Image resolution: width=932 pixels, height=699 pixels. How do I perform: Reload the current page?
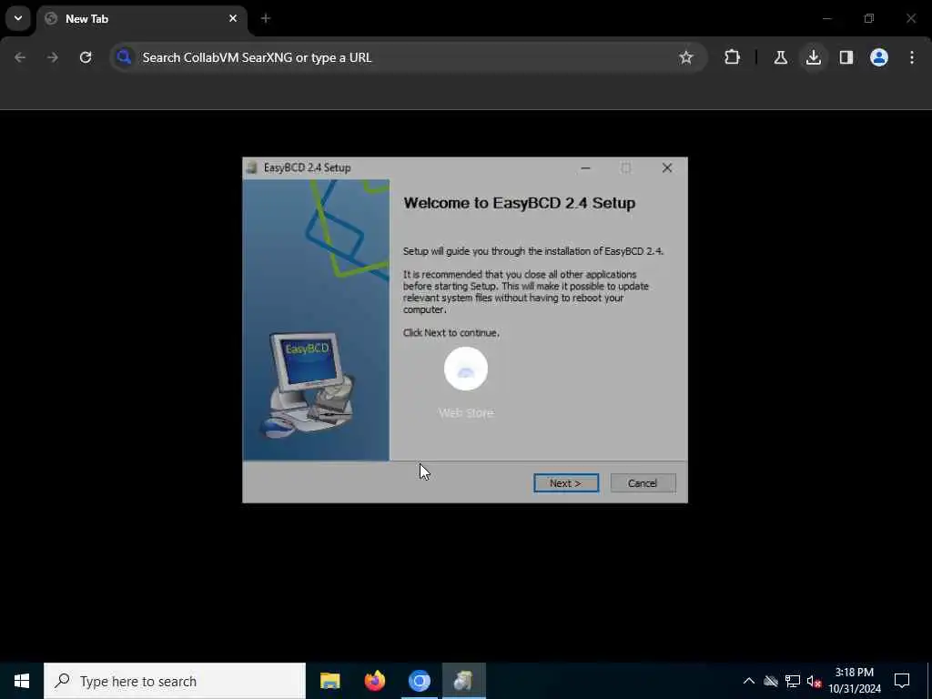tap(86, 57)
